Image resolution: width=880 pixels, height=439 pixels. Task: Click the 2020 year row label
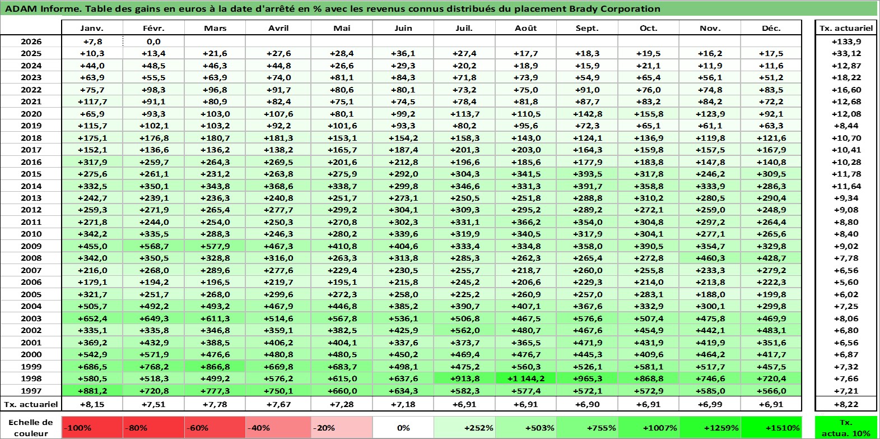pos(31,114)
